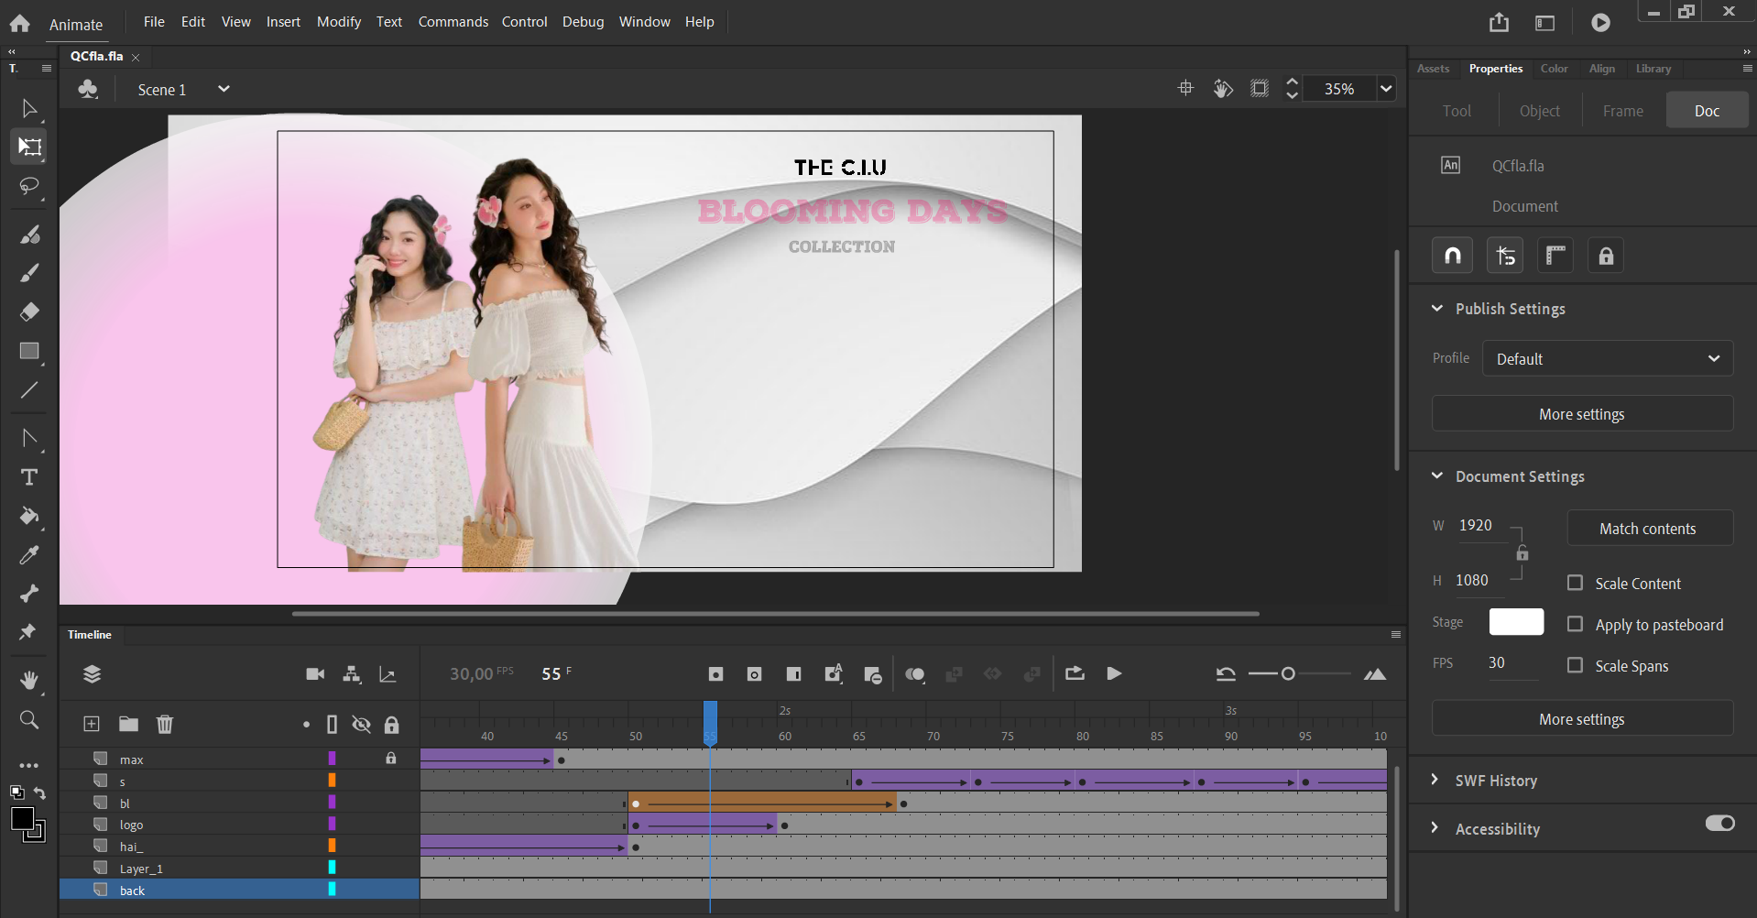Expand SWF History section

(x=1435, y=780)
